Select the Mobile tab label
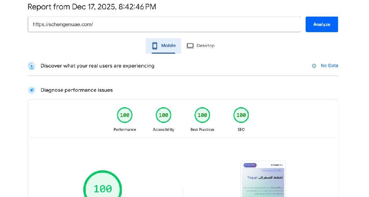Screen dimensions: 369x197 click(x=168, y=46)
